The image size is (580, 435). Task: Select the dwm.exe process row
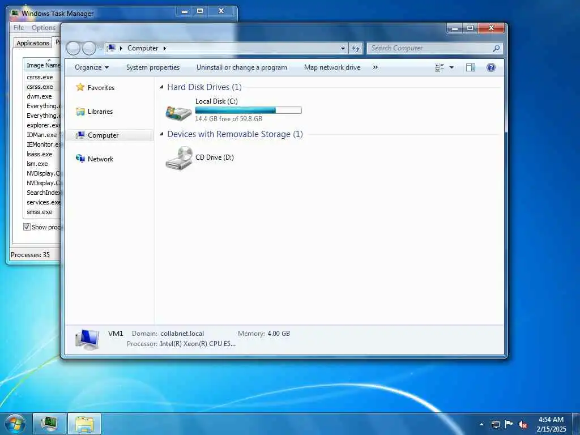click(42, 96)
